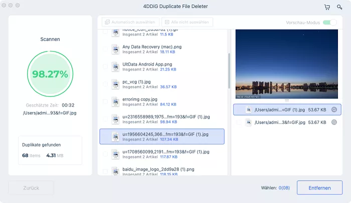
Task: Check the second duplicate file path checkbox
Action: pyautogui.click(x=240, y=122)
